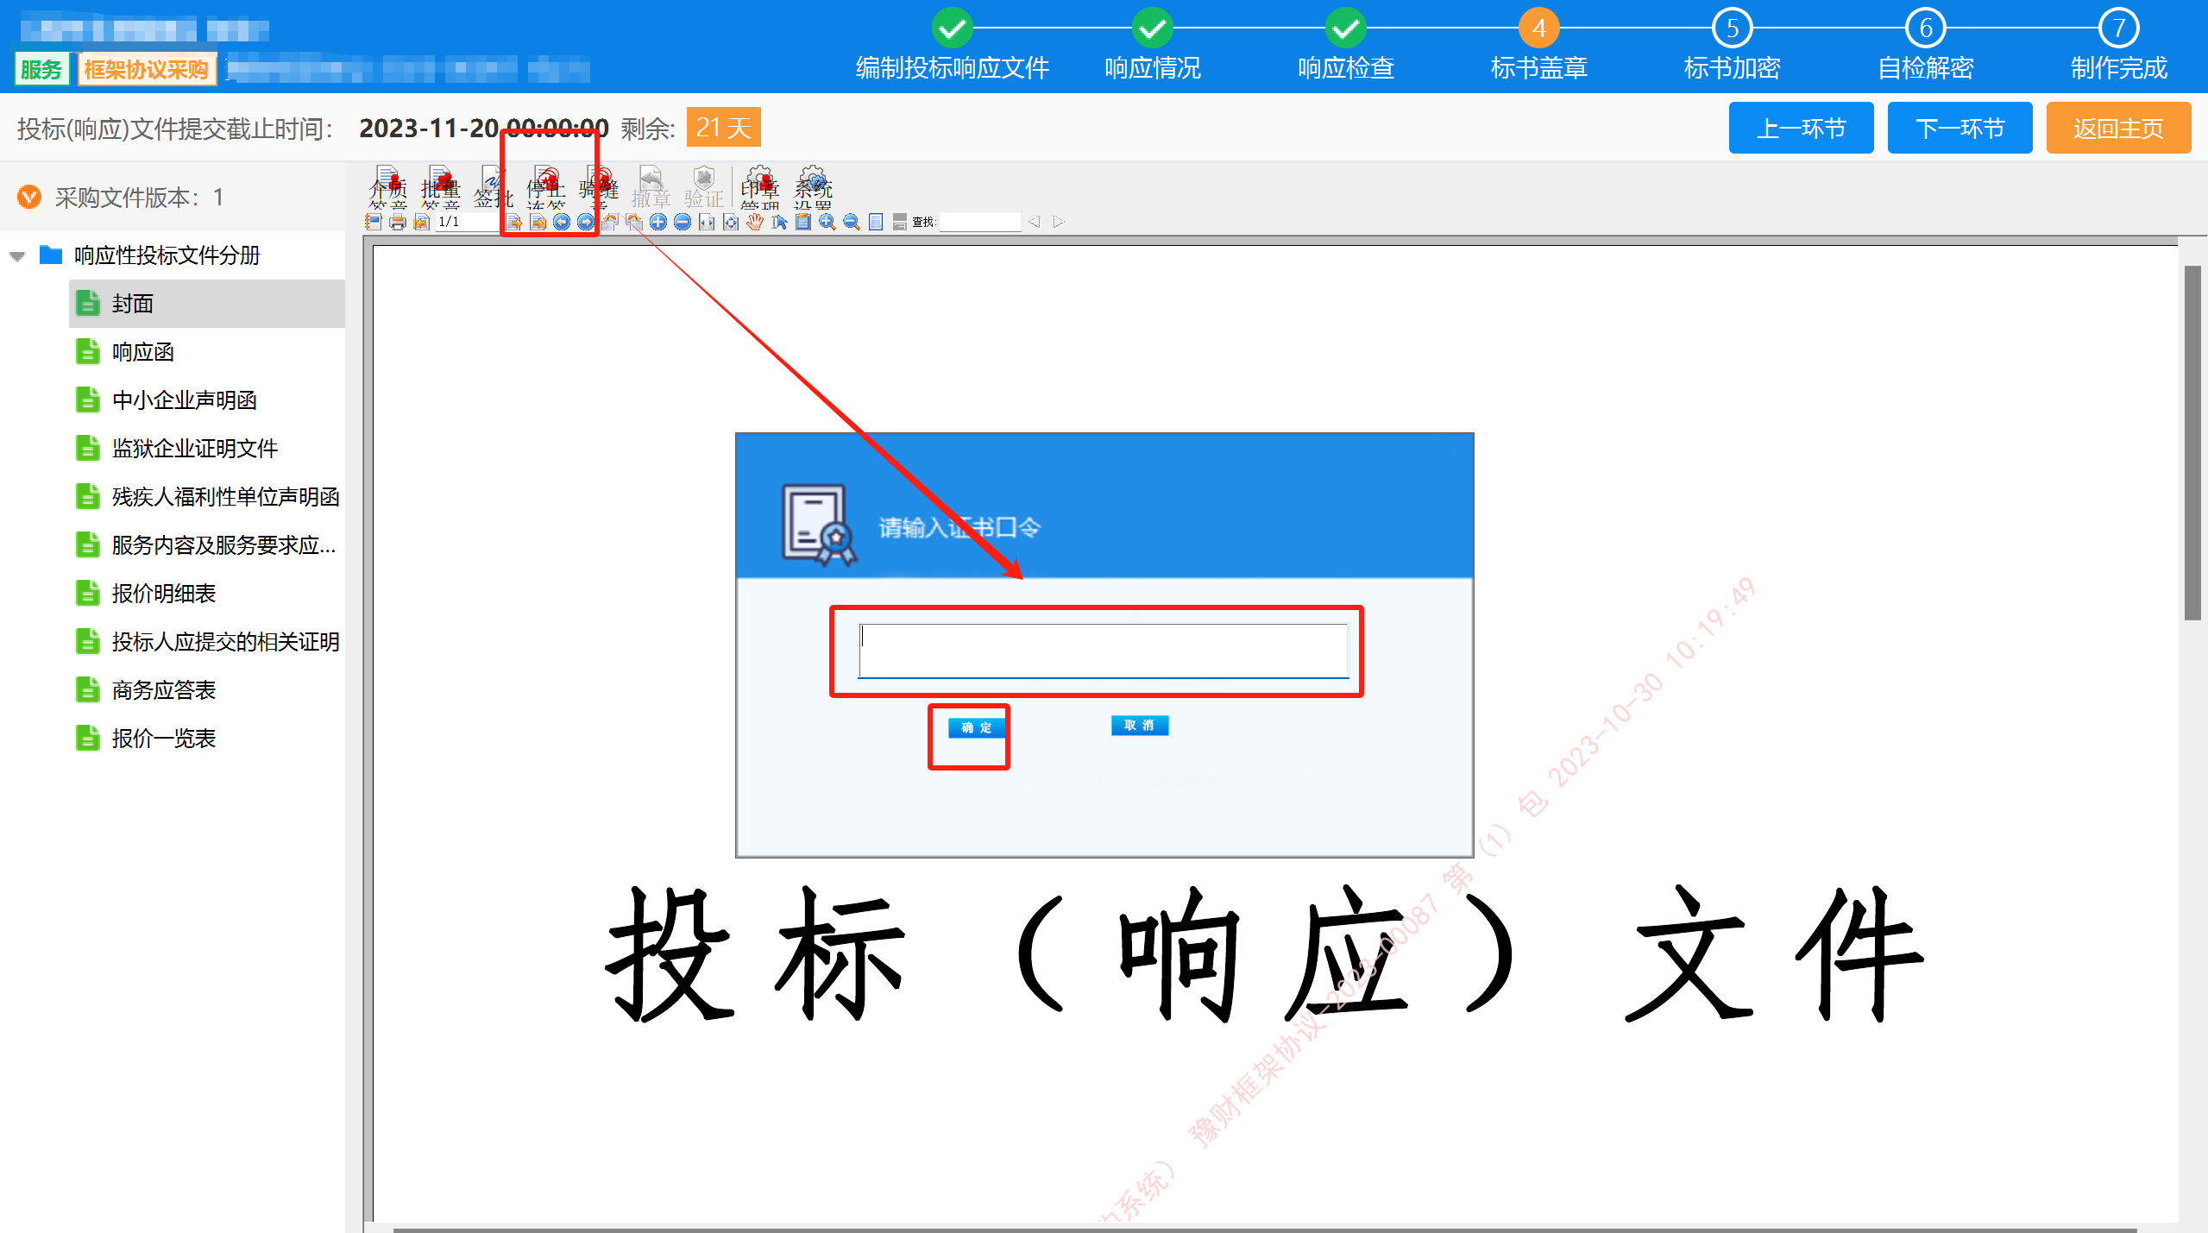Go to first page icon
This screenshot has height=1233, width=2208.
pos(422,222)
